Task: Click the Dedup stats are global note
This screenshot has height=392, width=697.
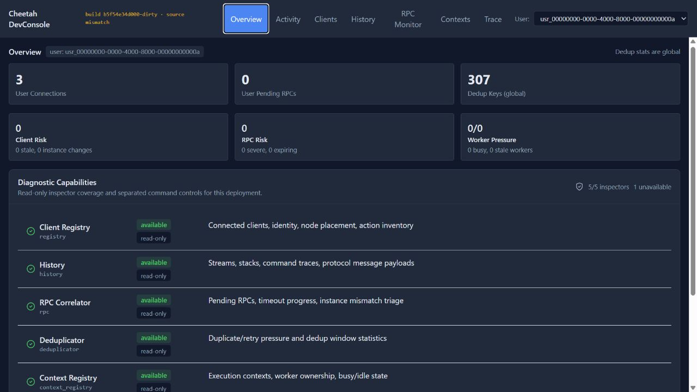Action: [x=647, y=52]
